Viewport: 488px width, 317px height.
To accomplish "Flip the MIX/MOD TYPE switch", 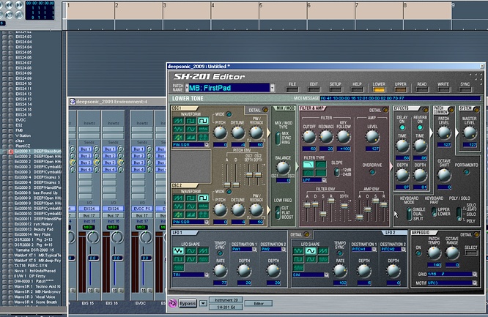I will point(278,138).
